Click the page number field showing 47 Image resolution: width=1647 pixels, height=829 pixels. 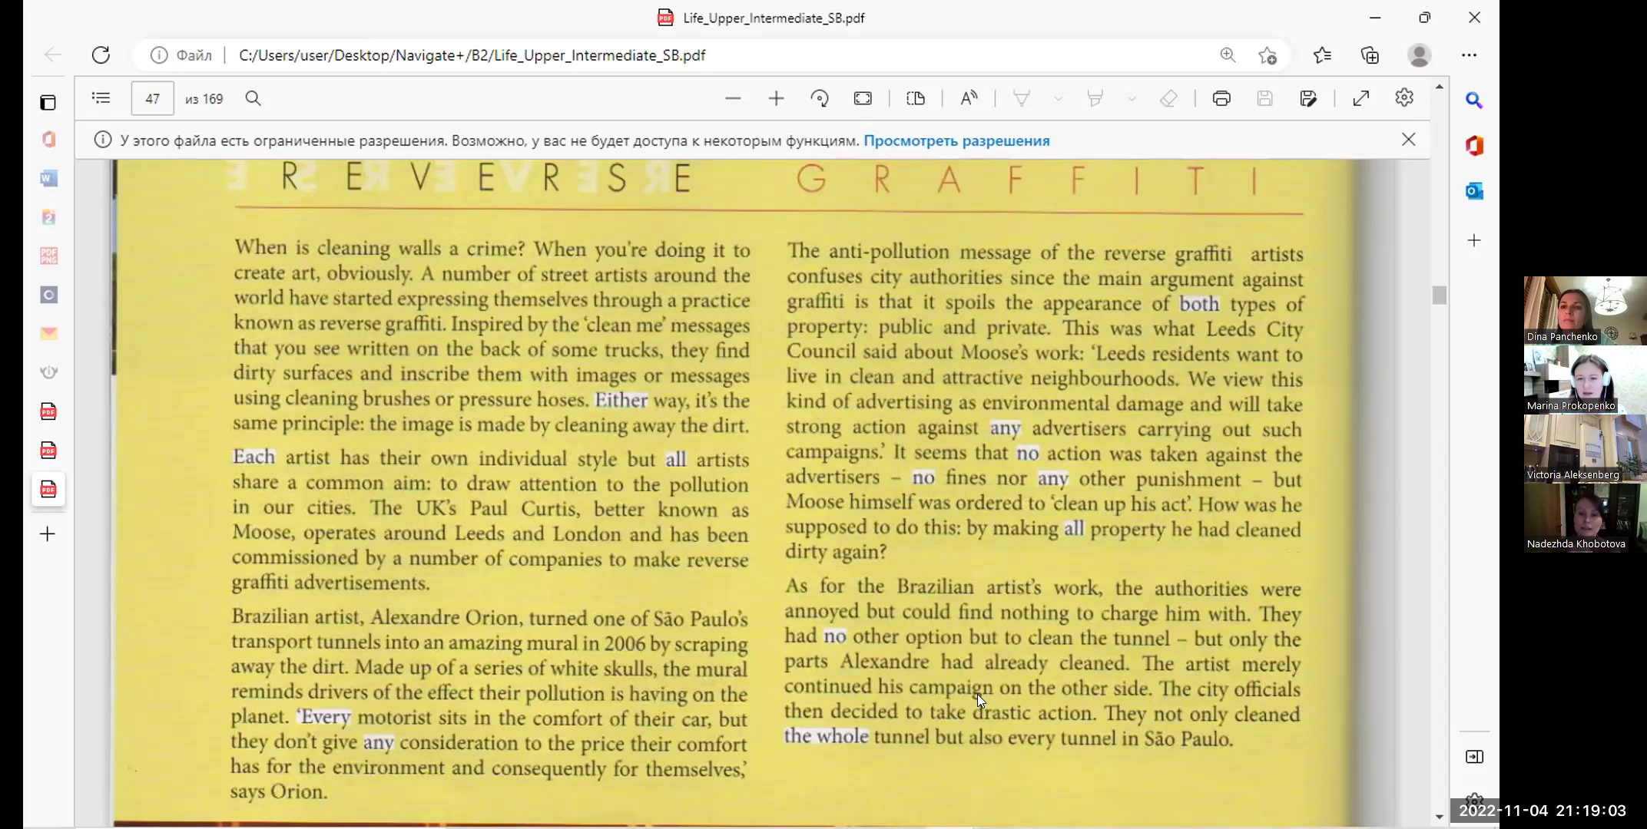pos(152,98)
